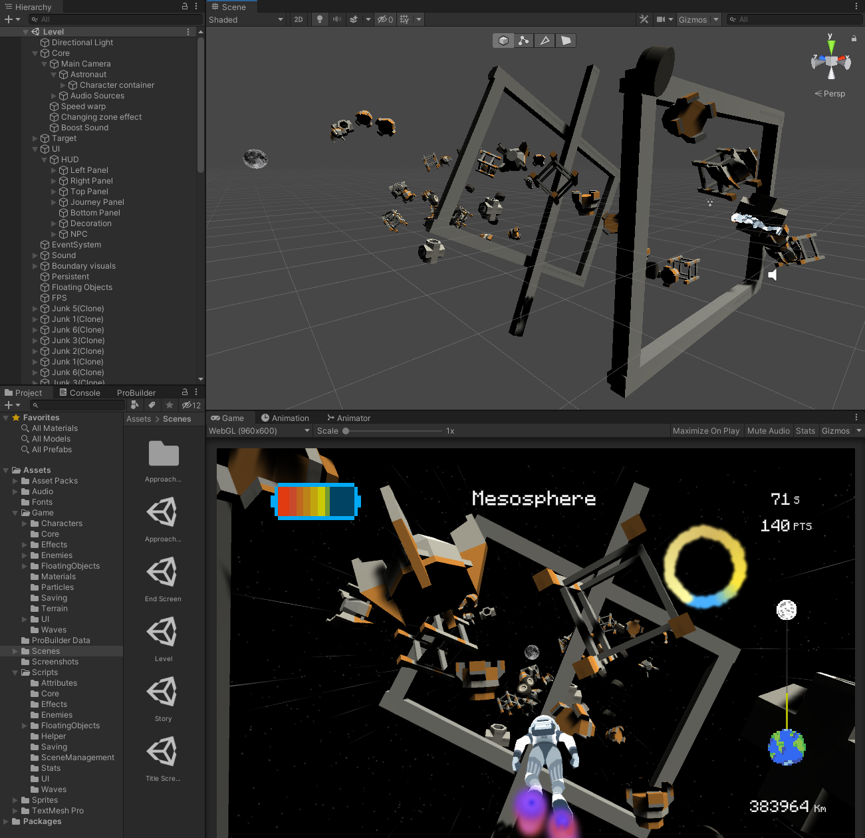Toggle Maximize On Play in Game view

[x=706, y=430]
